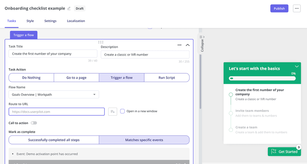Click the editor panel vertical scrollbar
Image resolution: width=307 pixels, height=164 pixels.
(200, 82)
